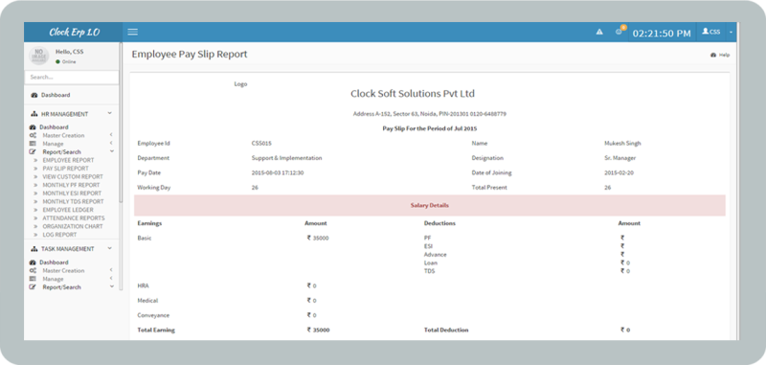This screenshot has width=766, height=365.
Task: Open MONTHLY PF REPORT
Action: coord(71,185)
